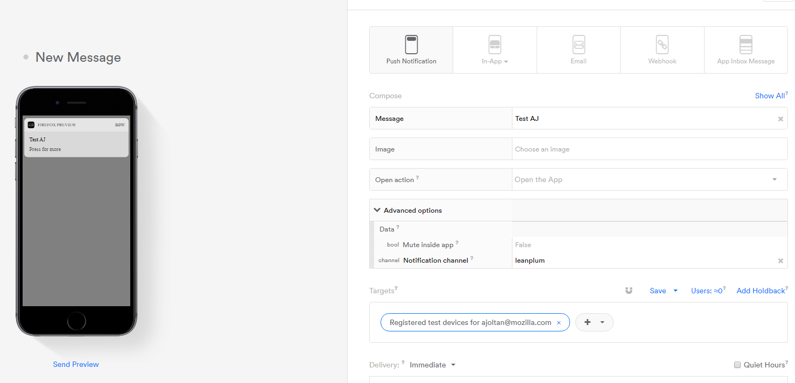Image resolution: width=795 pixels, height=383 pixels.
Task: Click the magnet icon beside Save
Action: coord(629,291)
